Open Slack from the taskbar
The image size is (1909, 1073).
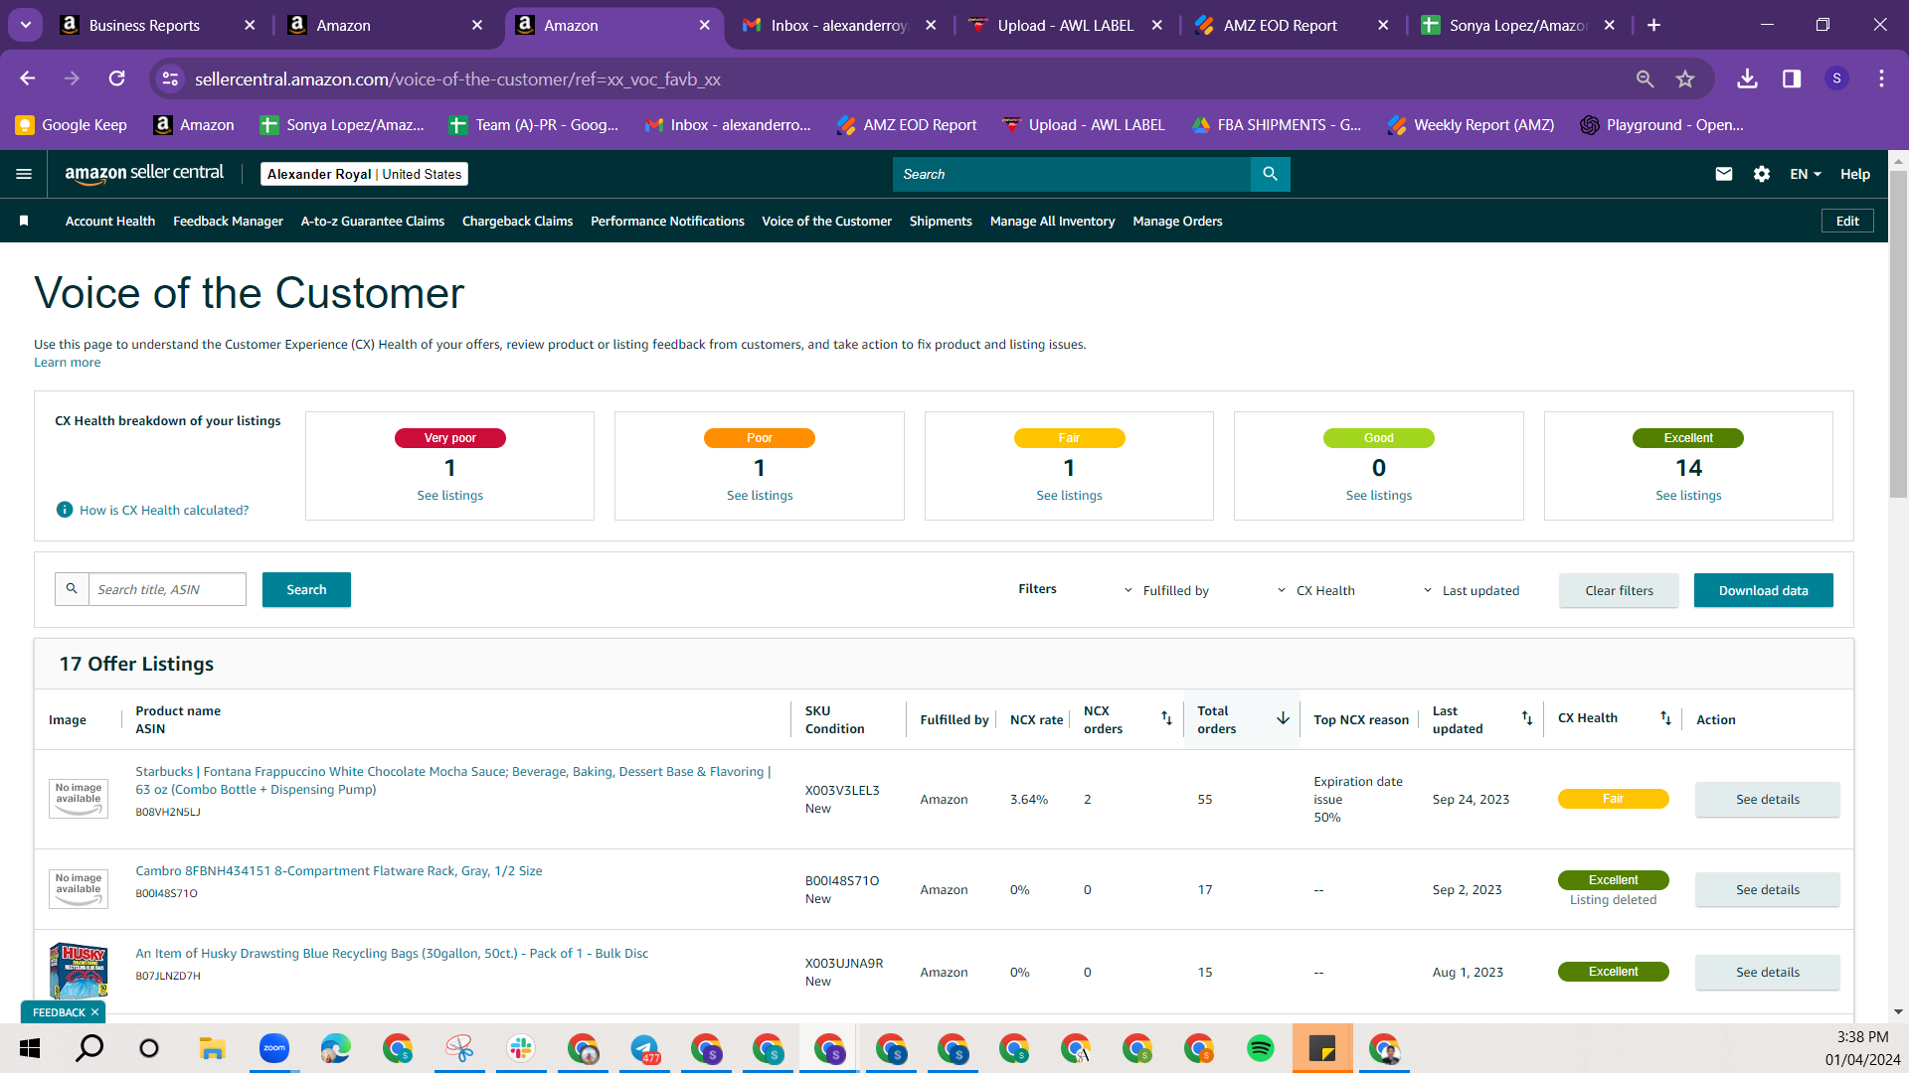click(521, 1048)
